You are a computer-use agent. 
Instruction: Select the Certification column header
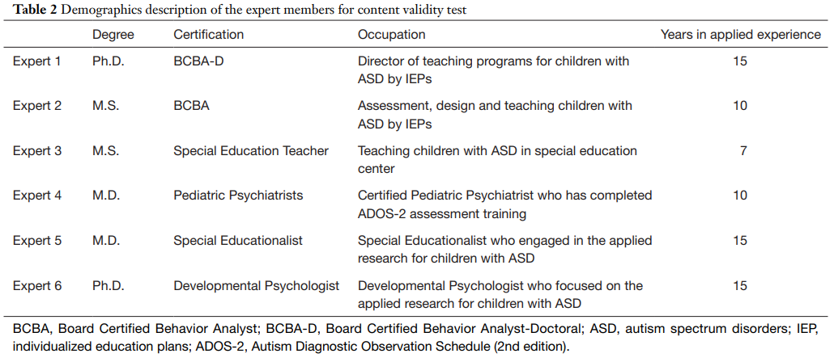[209, 35]
